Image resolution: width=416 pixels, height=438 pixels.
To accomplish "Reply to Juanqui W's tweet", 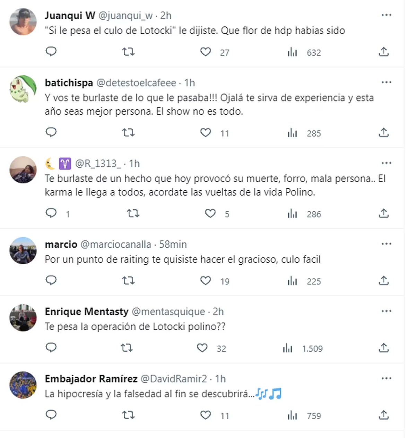I will [51, 52].
